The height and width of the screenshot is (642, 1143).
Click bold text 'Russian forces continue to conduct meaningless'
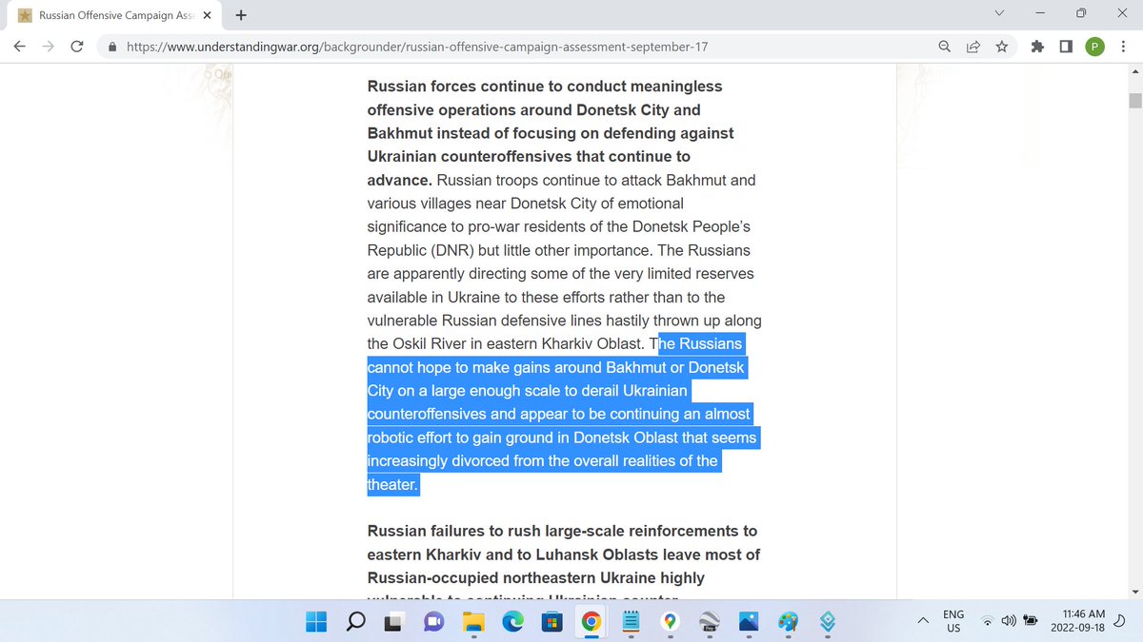point(545,87)
